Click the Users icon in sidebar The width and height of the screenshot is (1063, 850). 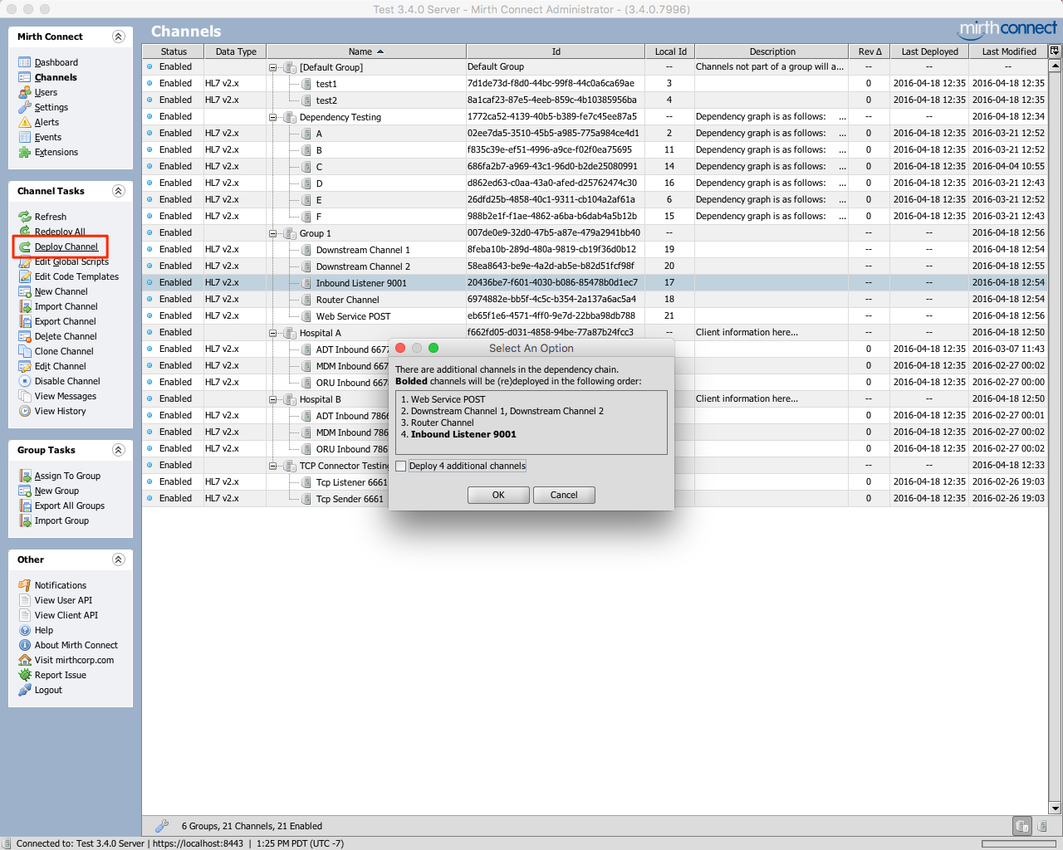click(x=25, y=92)
